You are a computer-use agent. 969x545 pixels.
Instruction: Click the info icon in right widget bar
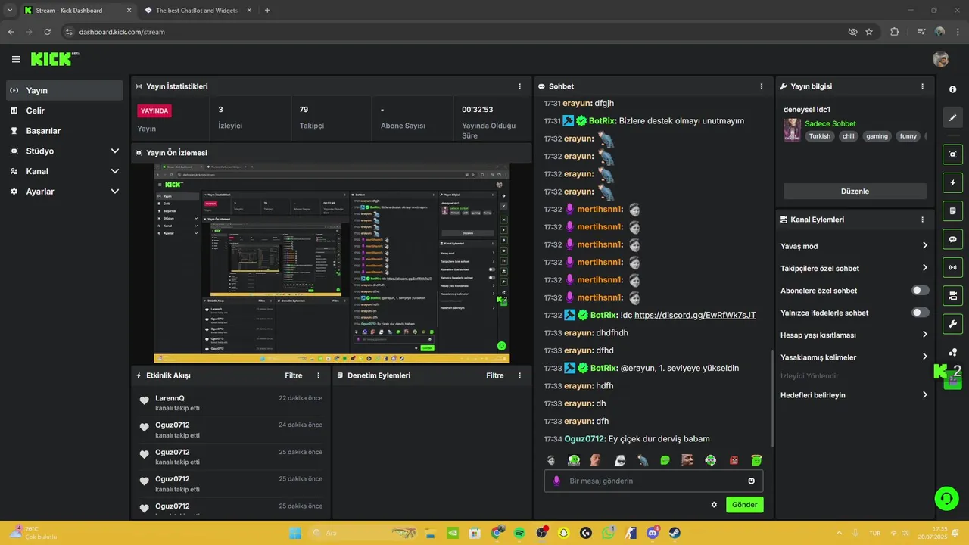(x=952, y=89)
